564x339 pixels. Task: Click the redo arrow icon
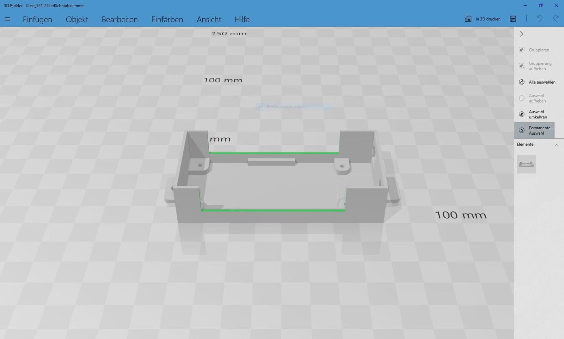point(556,19)
